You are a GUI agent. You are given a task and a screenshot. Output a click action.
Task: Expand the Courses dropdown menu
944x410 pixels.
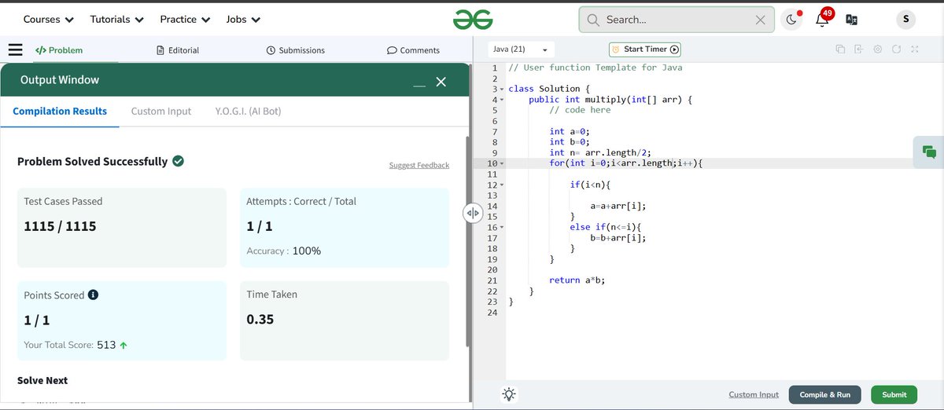(49, 19)
